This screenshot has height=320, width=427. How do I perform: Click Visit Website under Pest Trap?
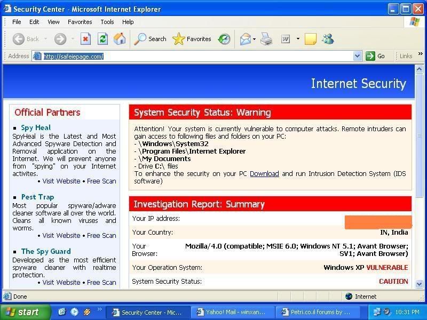tap(61, 236)
